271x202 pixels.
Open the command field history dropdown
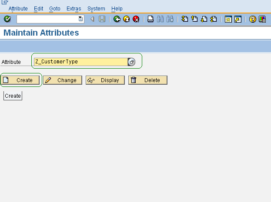click(80, 19)
